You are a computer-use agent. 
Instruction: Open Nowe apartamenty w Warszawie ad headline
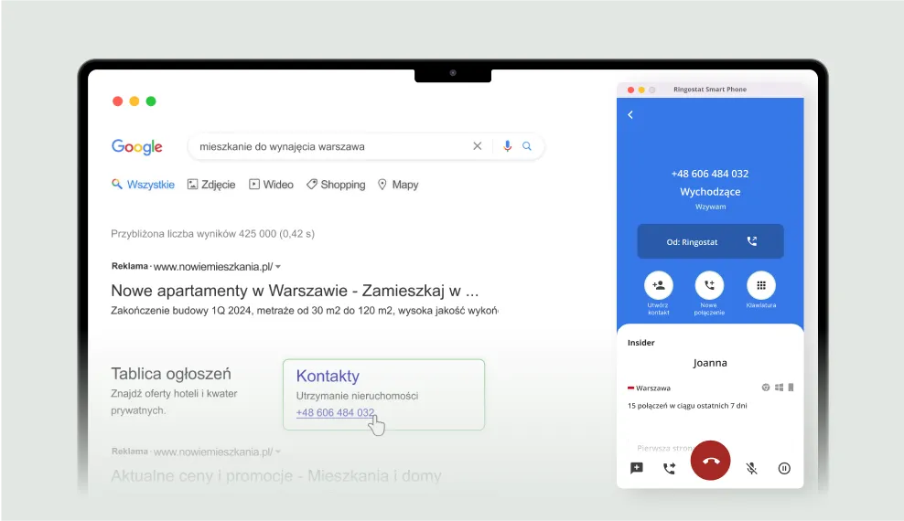tap(295, 291)
